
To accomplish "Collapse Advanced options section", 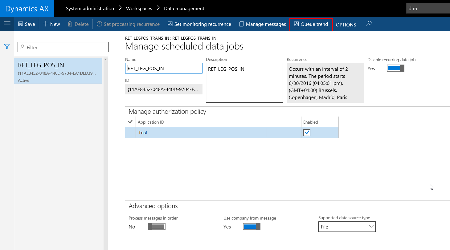I will click(153, 206).
